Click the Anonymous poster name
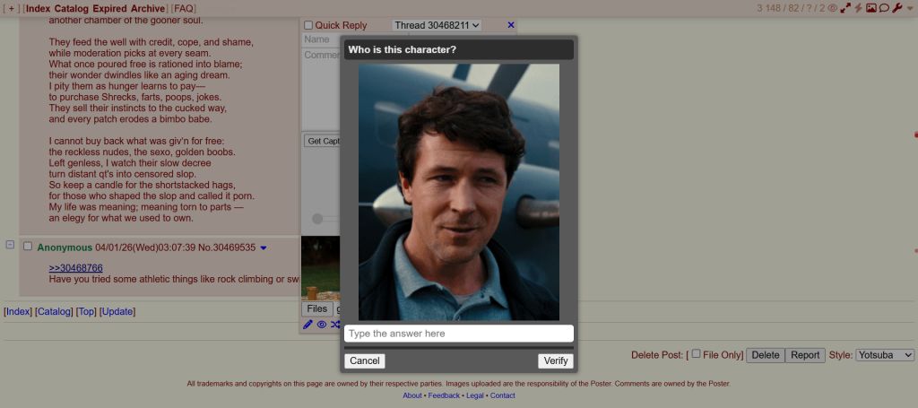This screenshot has height=408, width=918. [x=65, y=247]
